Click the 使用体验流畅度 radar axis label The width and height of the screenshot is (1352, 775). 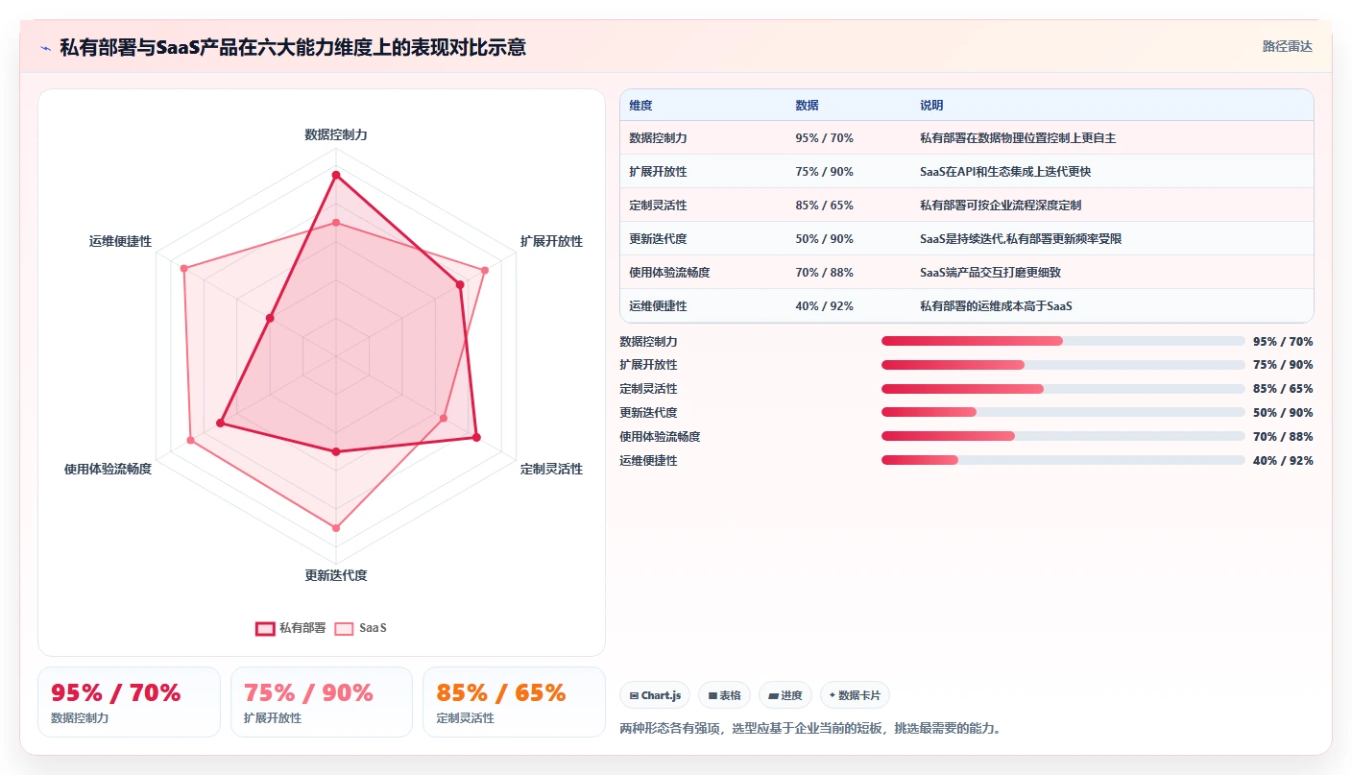click(108, 469)
